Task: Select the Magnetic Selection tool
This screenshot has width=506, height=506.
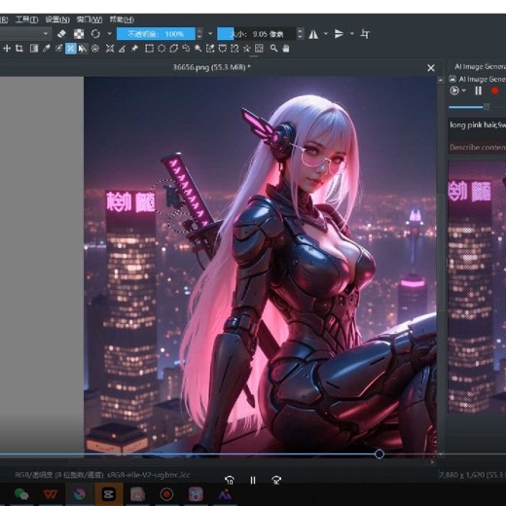Action: pos(235,49)
